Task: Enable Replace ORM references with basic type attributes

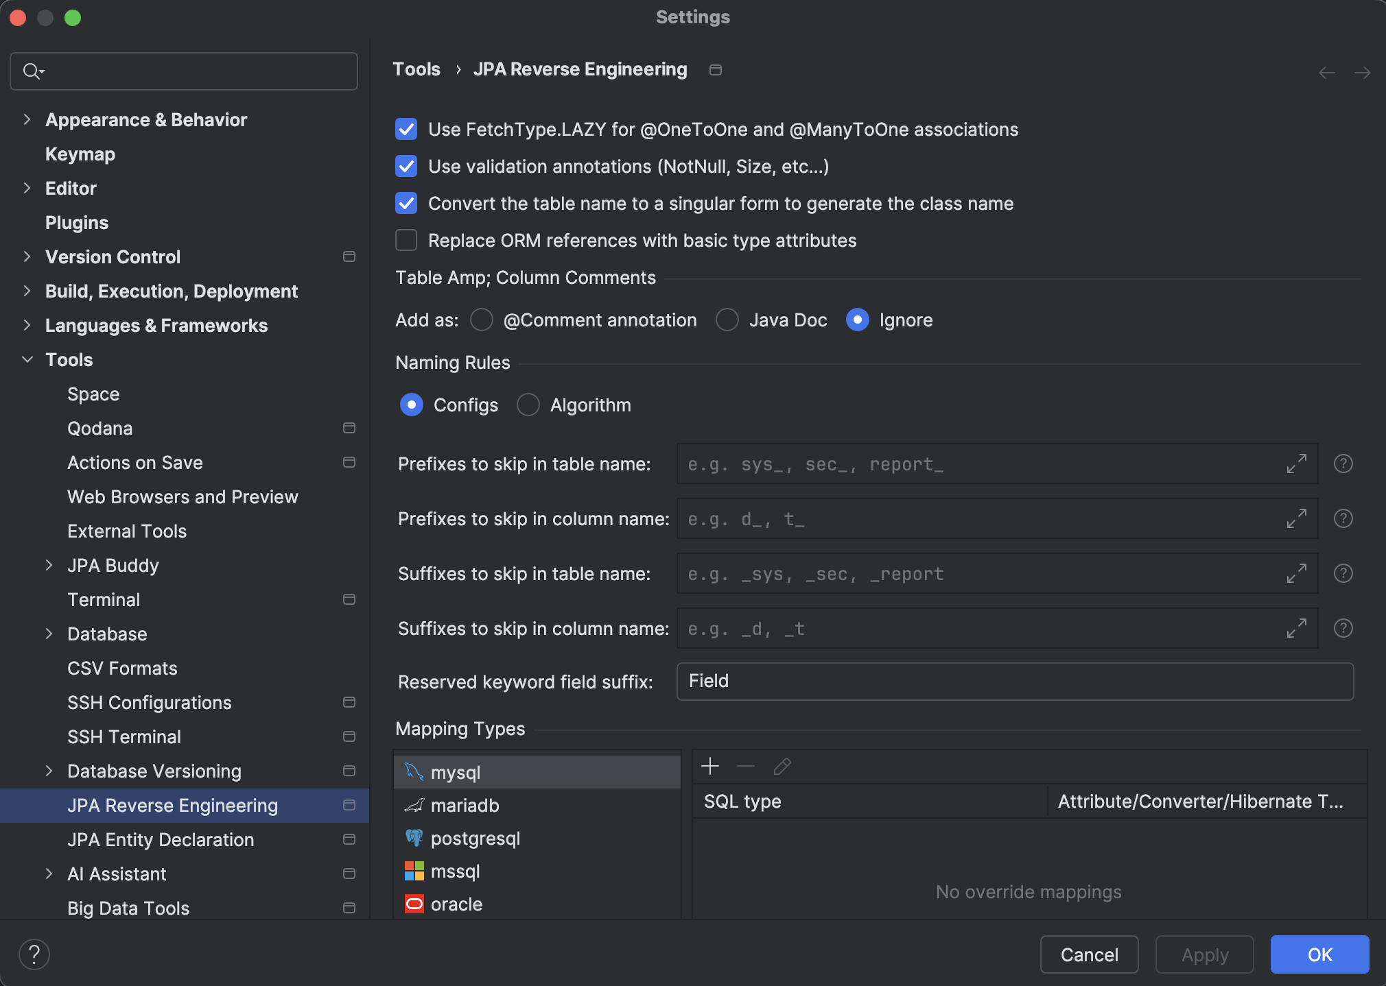Action: click(x=406, y=240)
